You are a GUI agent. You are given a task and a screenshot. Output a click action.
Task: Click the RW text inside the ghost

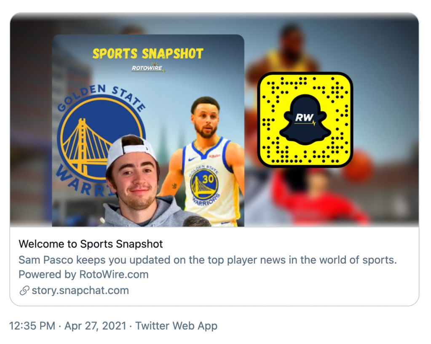coord(304,117)
